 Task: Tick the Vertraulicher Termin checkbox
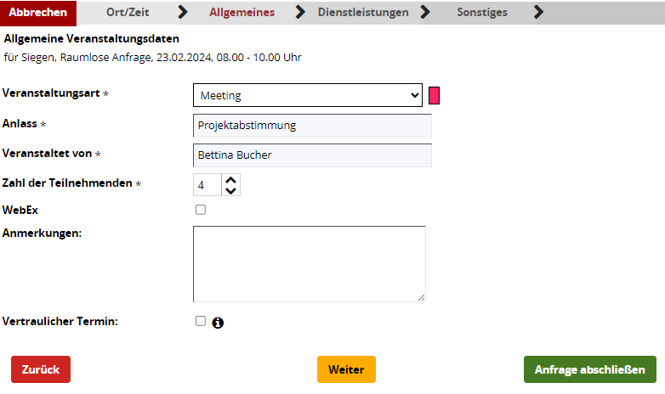pyautogui.click(x=201, y=321)
